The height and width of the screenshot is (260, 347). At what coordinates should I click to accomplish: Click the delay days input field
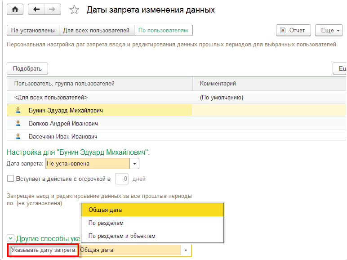[x=122, y=179]
